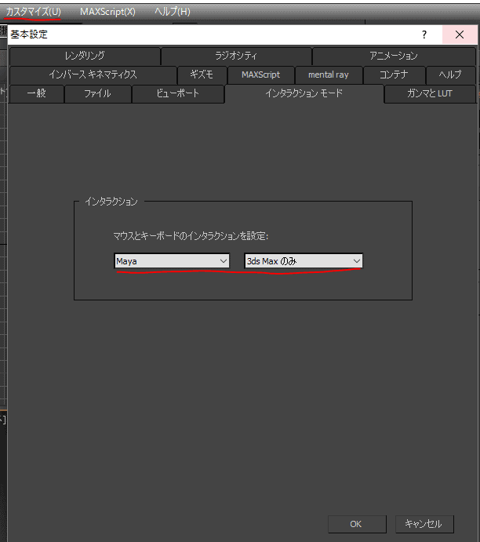
Task: Open the mental ray tab
Action: click(x=328, y=75)
